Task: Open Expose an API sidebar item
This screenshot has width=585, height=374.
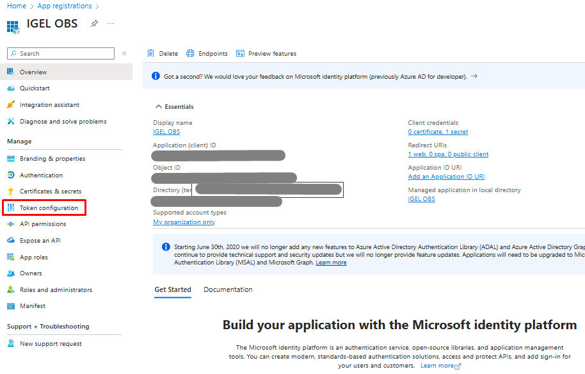Action: coord(40,241)
